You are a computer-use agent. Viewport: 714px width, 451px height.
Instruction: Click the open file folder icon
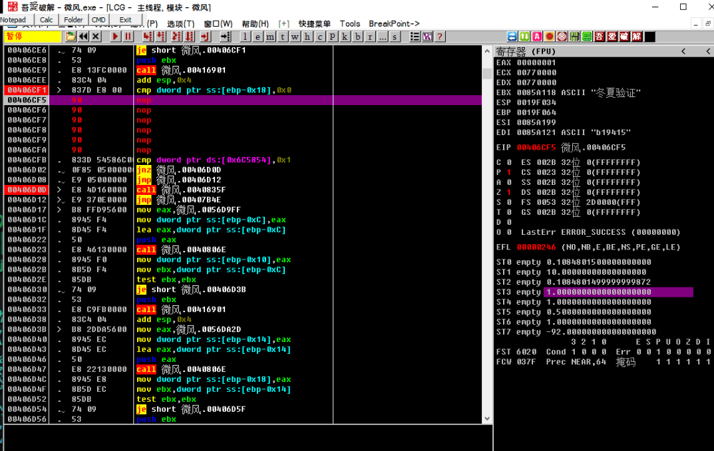(71, 37)
